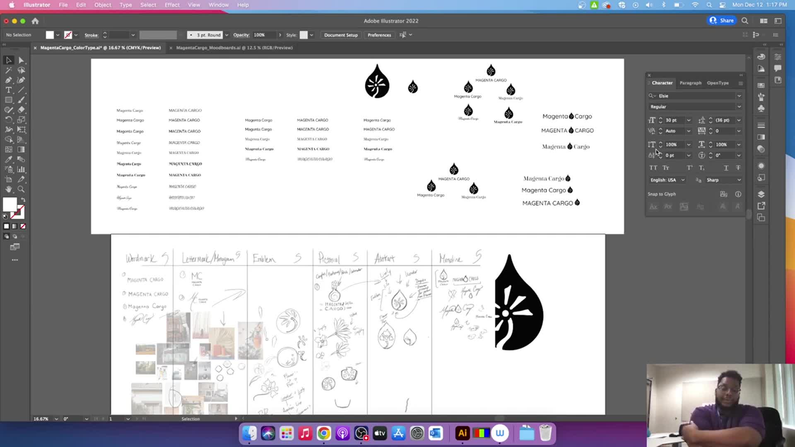Select the Direct Selection tool
The width and height of the screenshot is (795, 447).
tap(21, 60)
